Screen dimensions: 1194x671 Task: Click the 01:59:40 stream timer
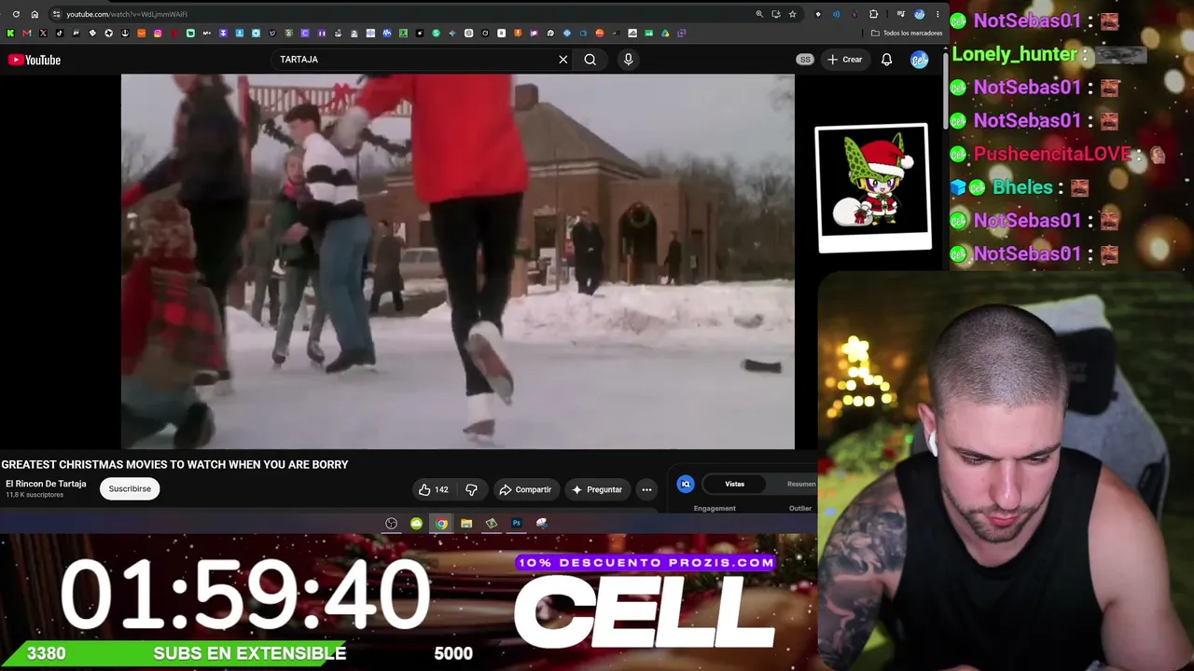point(245,594)
